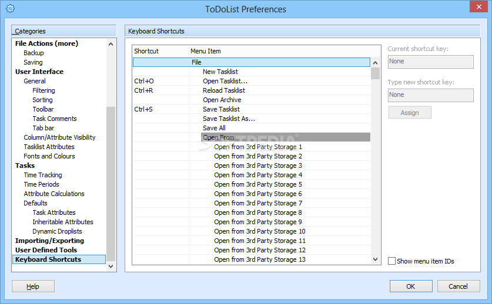Open Help for preferences
Viewport: 492px width, 304px height.
(x=33, y=286)
